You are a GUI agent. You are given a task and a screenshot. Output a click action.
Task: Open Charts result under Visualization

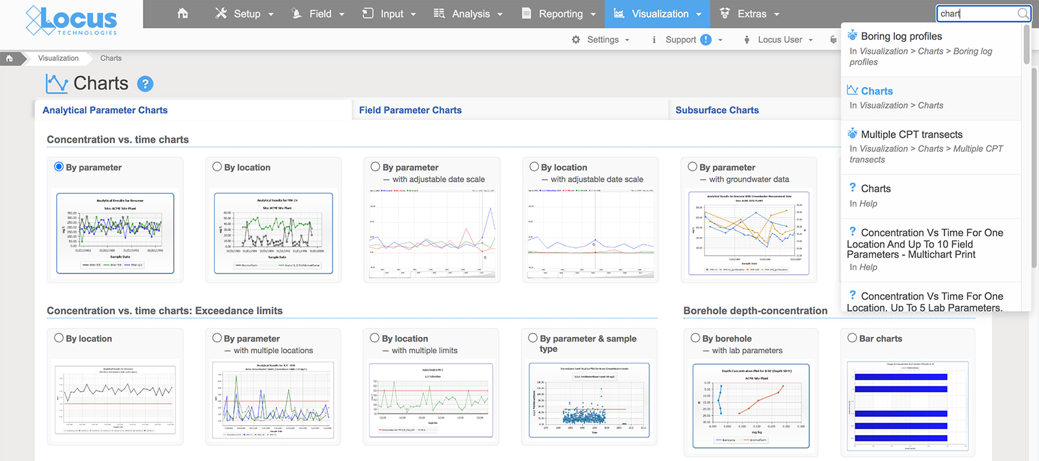931,99
